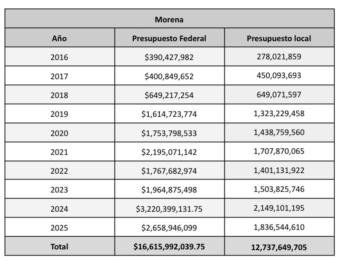Click federal budget value $390,427,982
The height and width of the screenshot is (261, 339).
click(169, 57)
